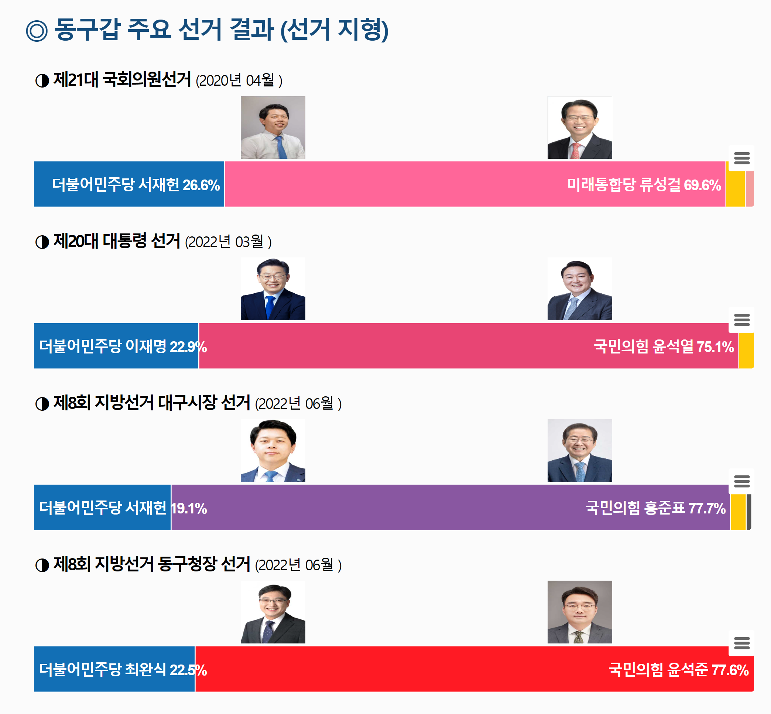Click the blue 서재헌 26.6% bar segment

[x=128, y=184]
